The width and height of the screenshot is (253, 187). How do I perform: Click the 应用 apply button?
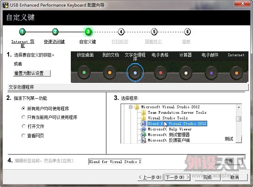point(228,161)
